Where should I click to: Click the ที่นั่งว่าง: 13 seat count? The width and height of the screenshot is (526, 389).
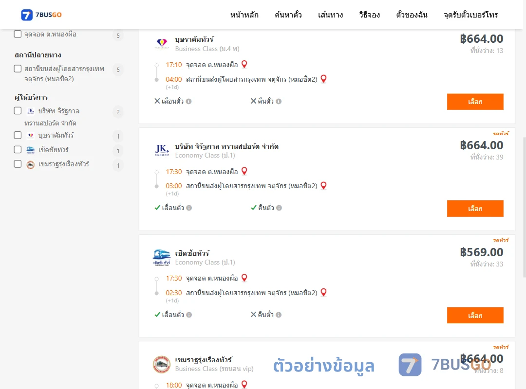(x=487, y=51)
